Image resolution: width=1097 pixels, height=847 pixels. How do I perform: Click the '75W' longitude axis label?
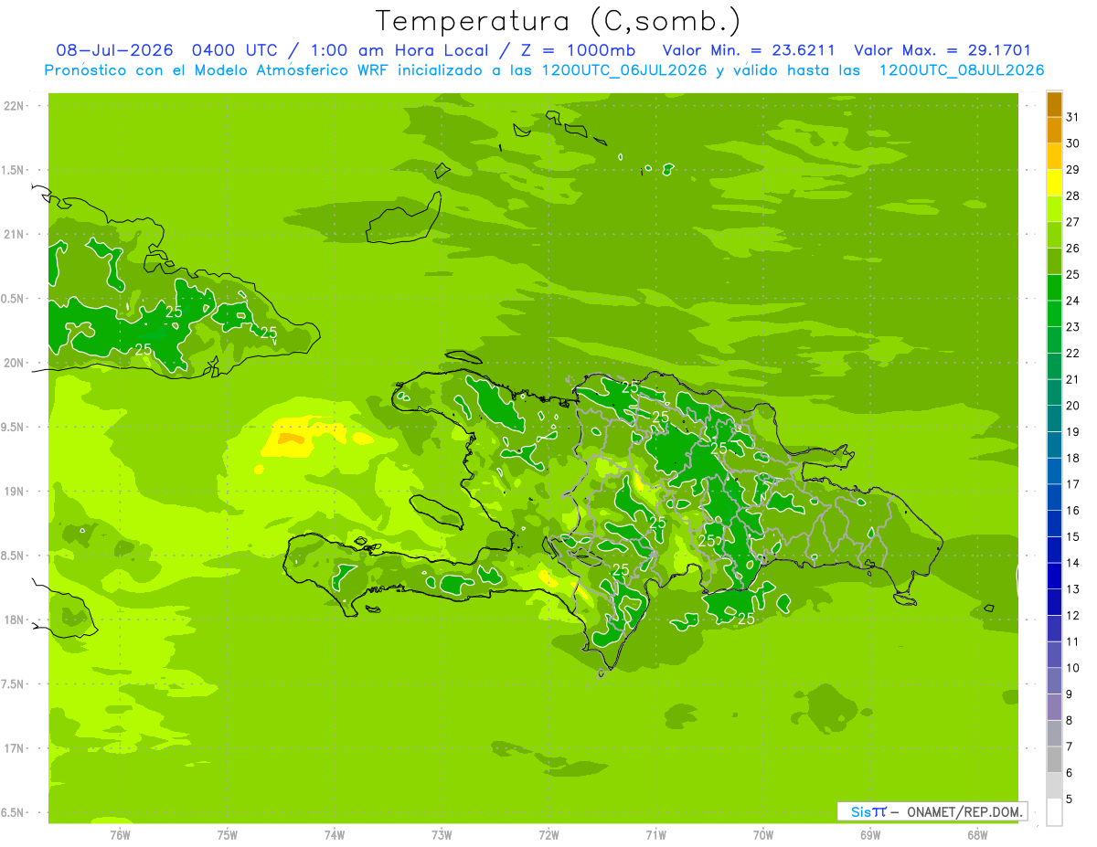tap(227, 834)
